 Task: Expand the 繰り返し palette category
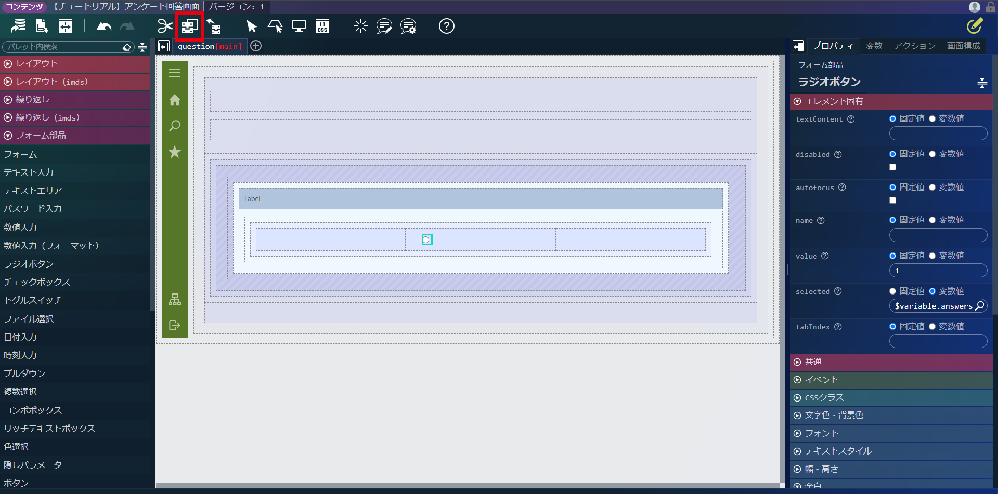75,99
